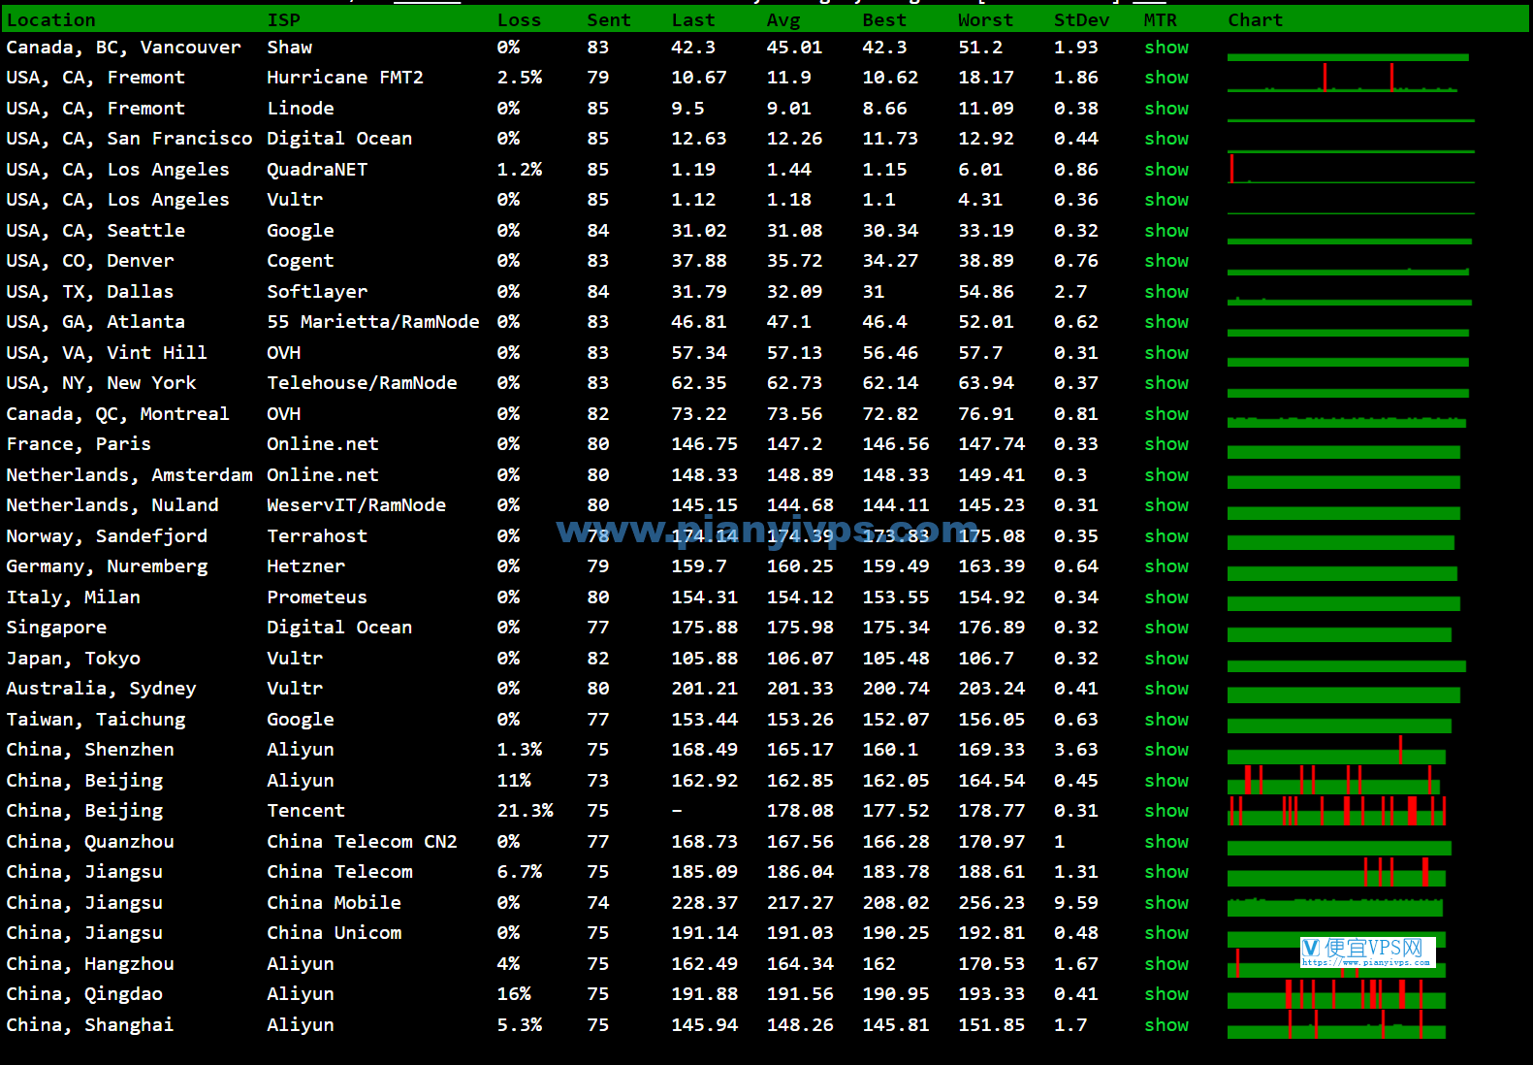Click show for Terrahost Sandefjord

[x=1166, y=536]
